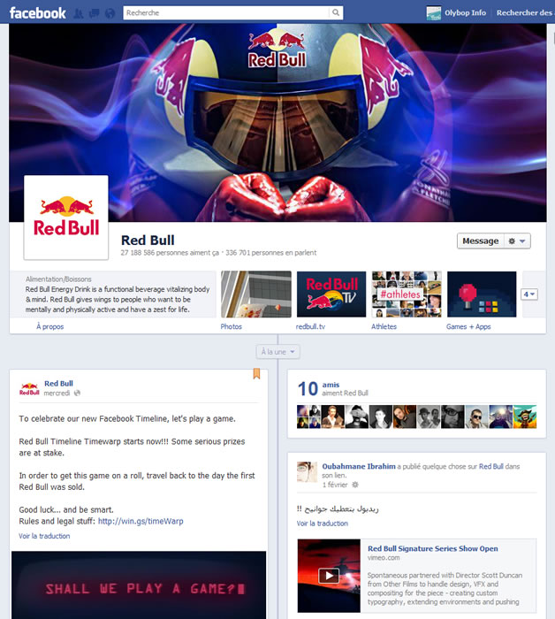Screen dimensions: 555x619
Task: Click Olybop Info profile picture icon
Action: tap(434, 13)
